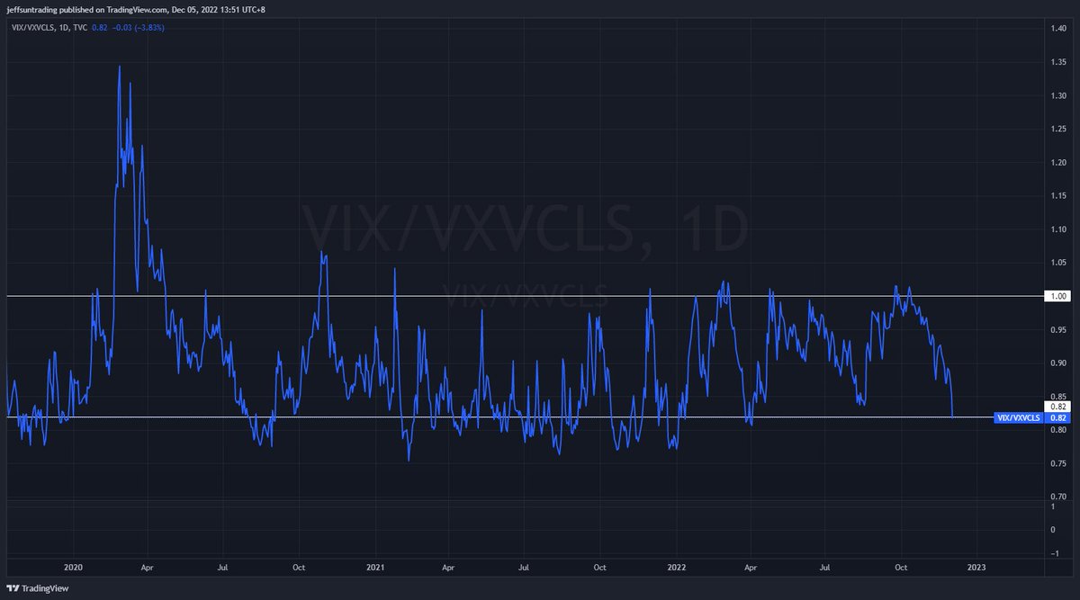The width and height of the screenshot is (1080, 600).
Task: Click the 2022 label on the time axis
Action: (x=676, y=568)
